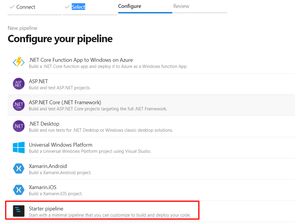The width and height of the screenshot is (295, 223).
Task: Choose .NET Core Function App to Windows on Azure
Action: click(81, 60)
